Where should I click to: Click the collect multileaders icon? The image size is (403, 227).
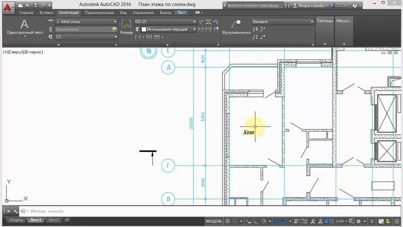254,37
